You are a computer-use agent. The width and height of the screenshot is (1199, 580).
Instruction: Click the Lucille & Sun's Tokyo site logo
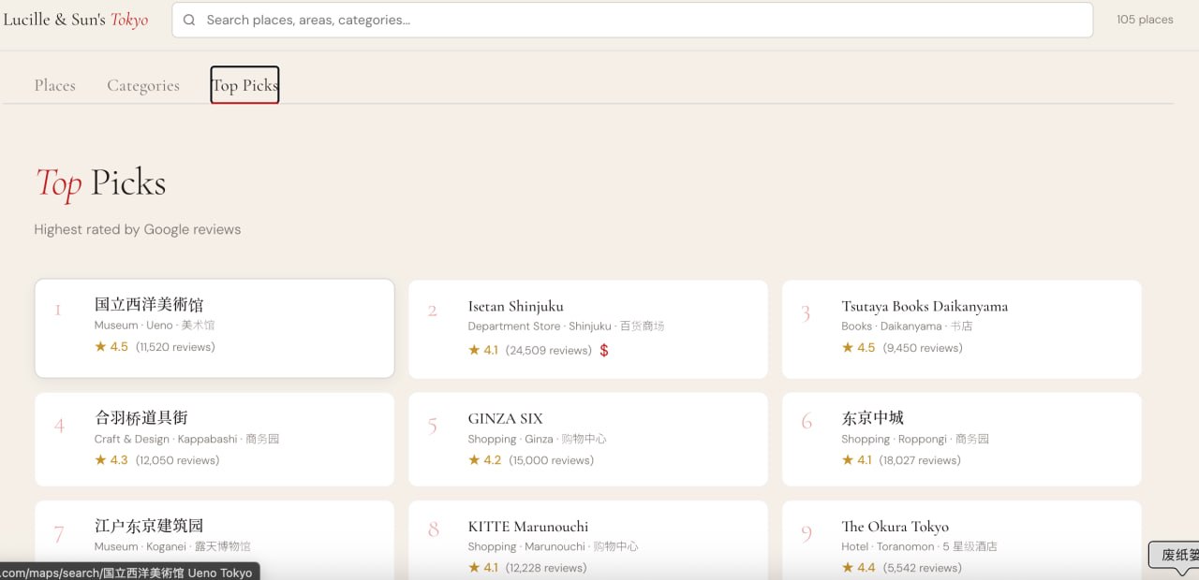pyautogui.click(x=76, y=20)
